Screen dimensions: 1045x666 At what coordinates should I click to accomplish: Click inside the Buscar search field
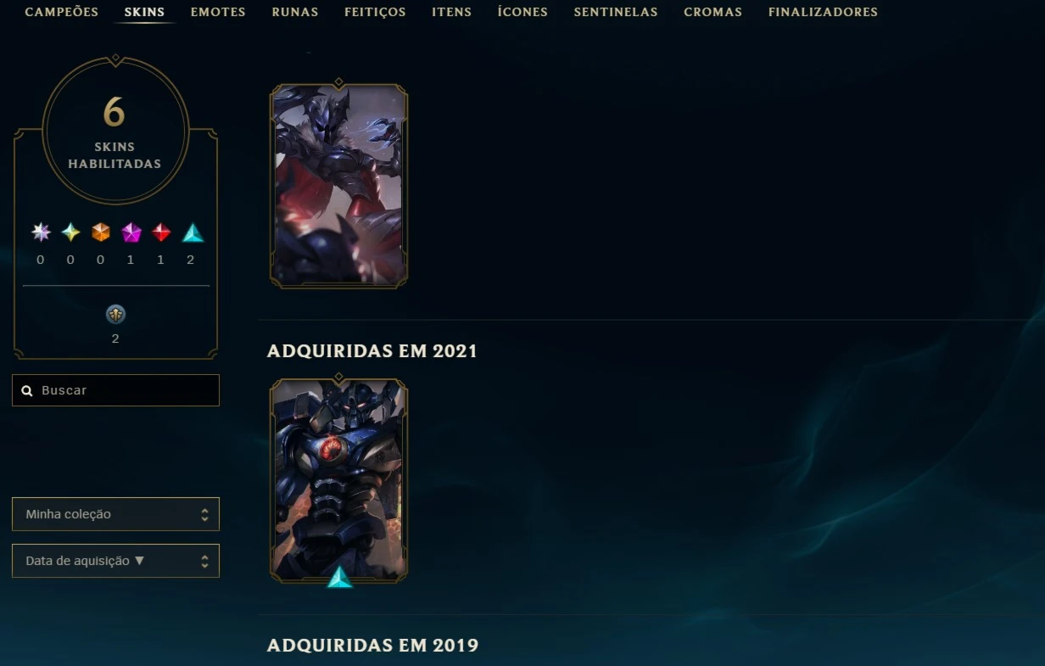[x=115, y=390]
